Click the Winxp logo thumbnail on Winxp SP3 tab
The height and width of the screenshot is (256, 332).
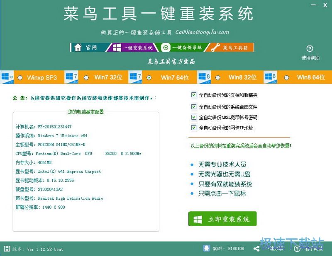point(6,77)
